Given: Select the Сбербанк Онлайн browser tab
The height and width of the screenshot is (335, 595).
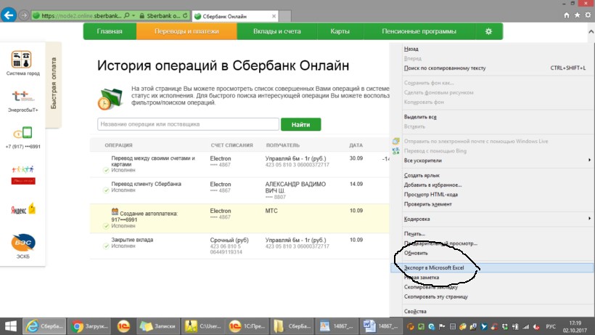Looking at the screenshot, I should point(235,16).
